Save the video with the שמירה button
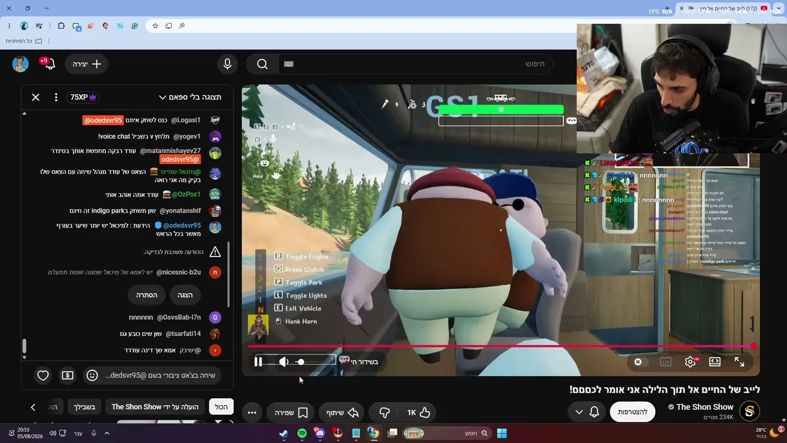Screen dimensions: 787x443 tap(291, 412)
